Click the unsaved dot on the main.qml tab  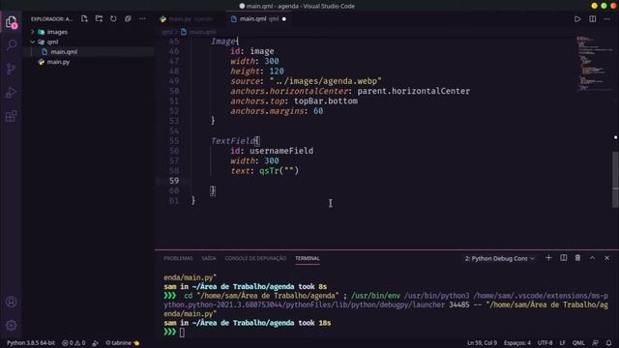(283, 19)
